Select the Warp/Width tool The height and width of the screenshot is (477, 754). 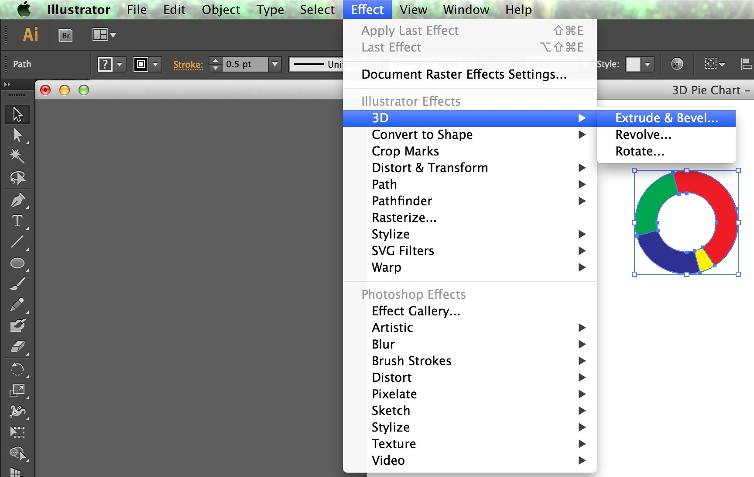[17, 411]
